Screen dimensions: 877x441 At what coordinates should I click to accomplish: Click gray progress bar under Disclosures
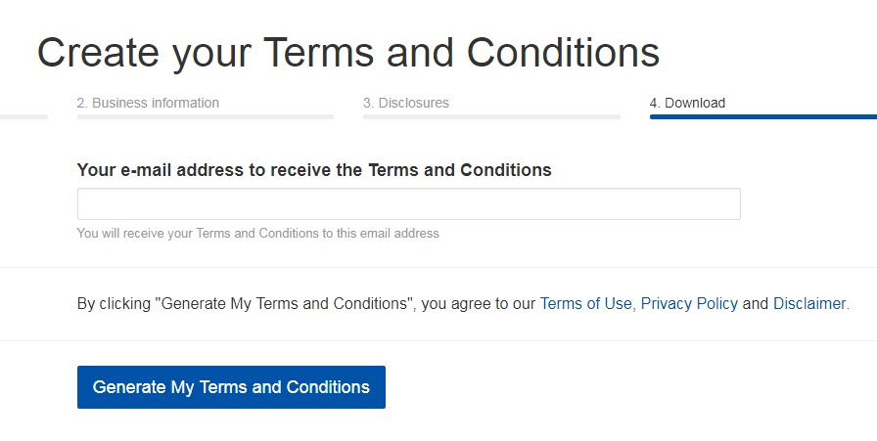click(491, 116)
